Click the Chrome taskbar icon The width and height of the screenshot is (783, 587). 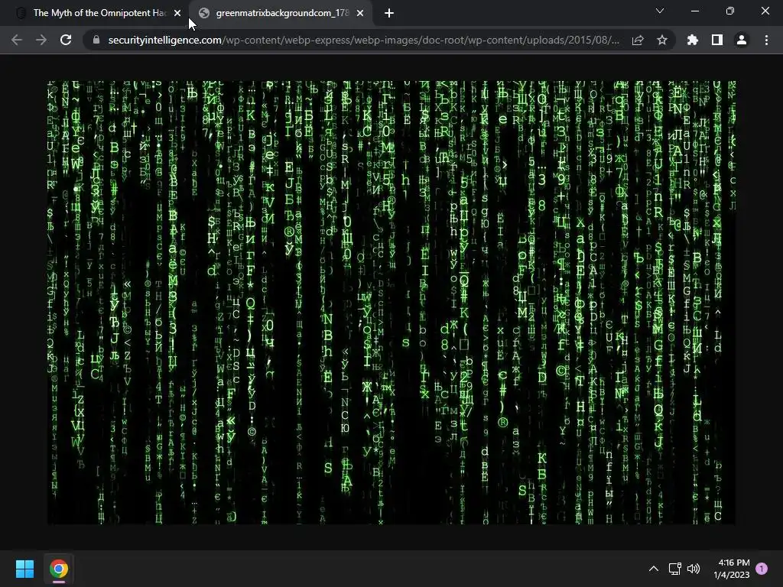click(x=58, y=569)
